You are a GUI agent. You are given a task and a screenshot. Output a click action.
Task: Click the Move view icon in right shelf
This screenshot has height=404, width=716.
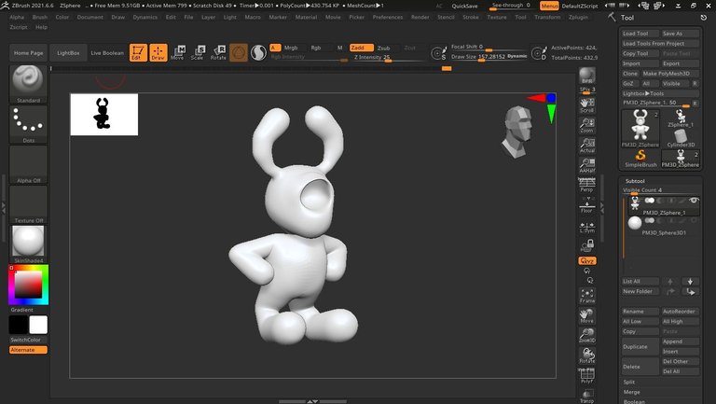click(586, 315)
